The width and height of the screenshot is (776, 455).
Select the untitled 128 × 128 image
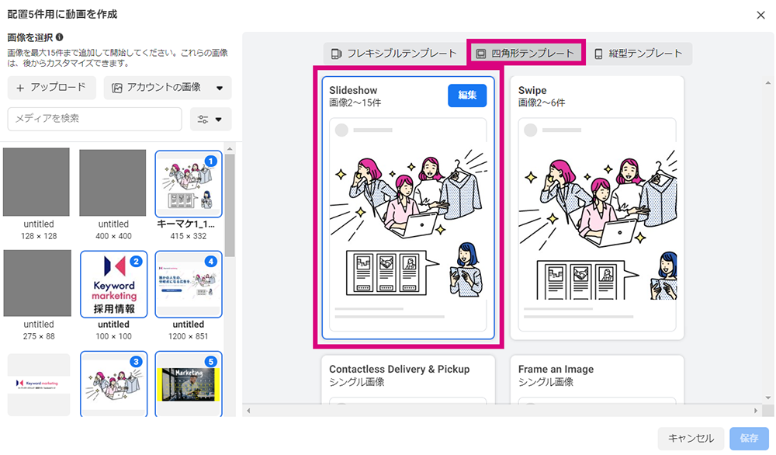(36, 182)
